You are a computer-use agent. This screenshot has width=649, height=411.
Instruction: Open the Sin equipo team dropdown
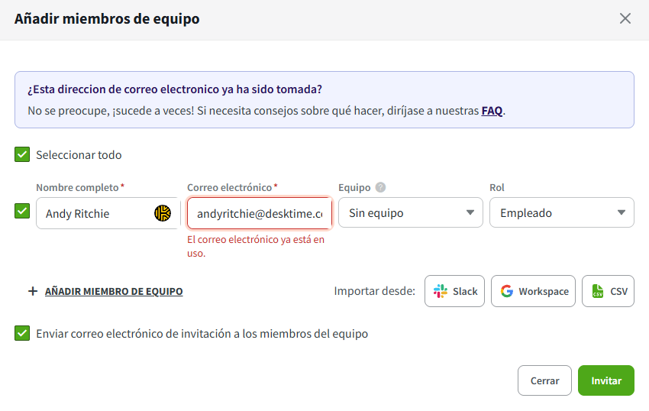[x=410, y=213]
